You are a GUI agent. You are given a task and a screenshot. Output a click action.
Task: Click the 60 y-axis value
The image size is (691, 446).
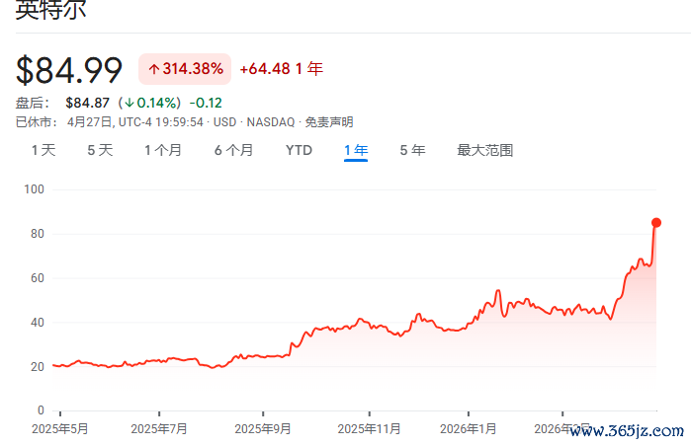click(x=38, y=278)
